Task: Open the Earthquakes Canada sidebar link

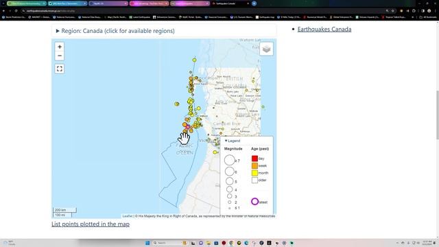Action: (324, 29)
